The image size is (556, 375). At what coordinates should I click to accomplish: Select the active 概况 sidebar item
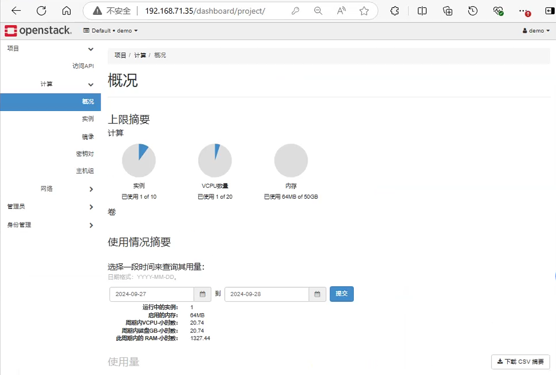[x=51, y=102]
